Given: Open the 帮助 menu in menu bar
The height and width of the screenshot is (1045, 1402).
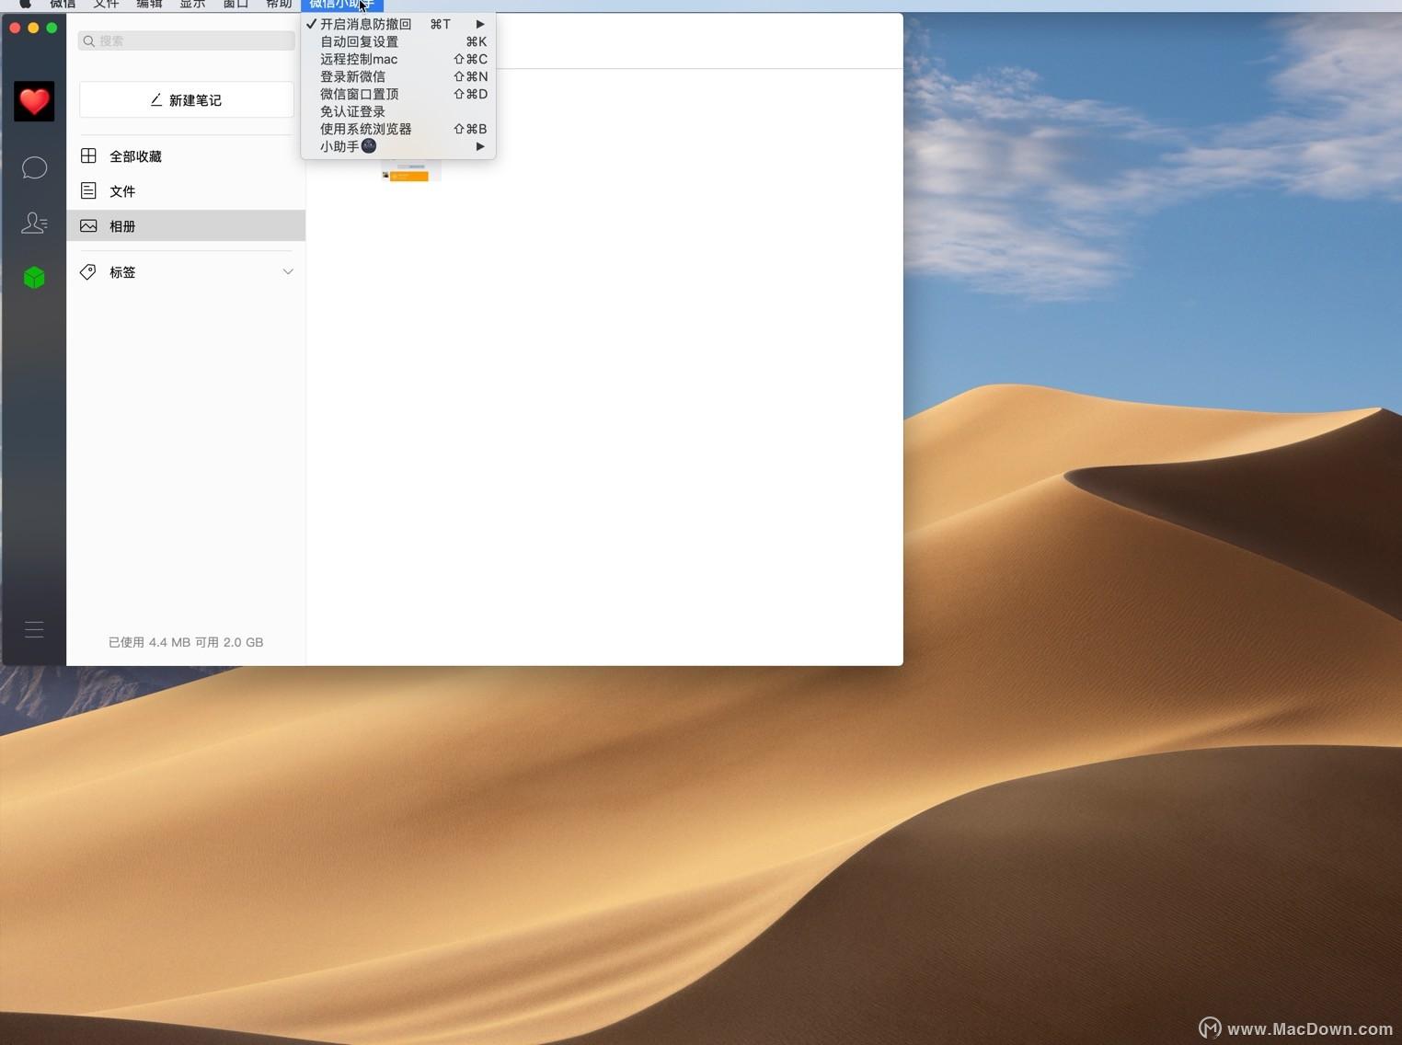Looking at the screenshot, I should click(x=279, y=5).
